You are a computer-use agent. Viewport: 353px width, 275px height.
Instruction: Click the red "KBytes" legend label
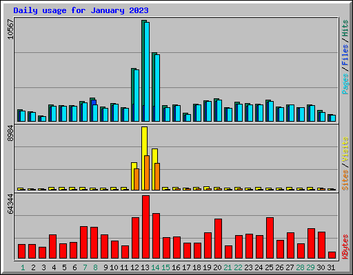tap(345, 247)
